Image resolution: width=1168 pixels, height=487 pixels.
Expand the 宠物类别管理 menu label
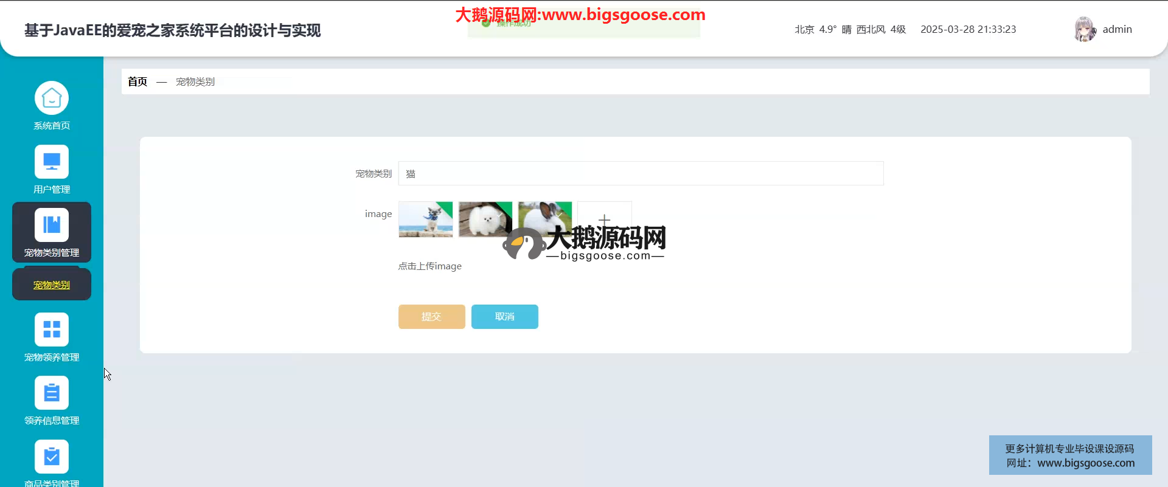click(x=52, y=253)
